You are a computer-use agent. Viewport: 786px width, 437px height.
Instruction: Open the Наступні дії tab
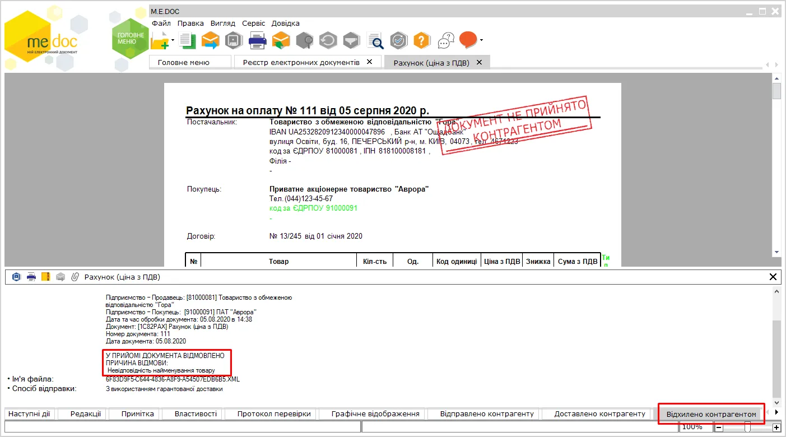[29, 414]
